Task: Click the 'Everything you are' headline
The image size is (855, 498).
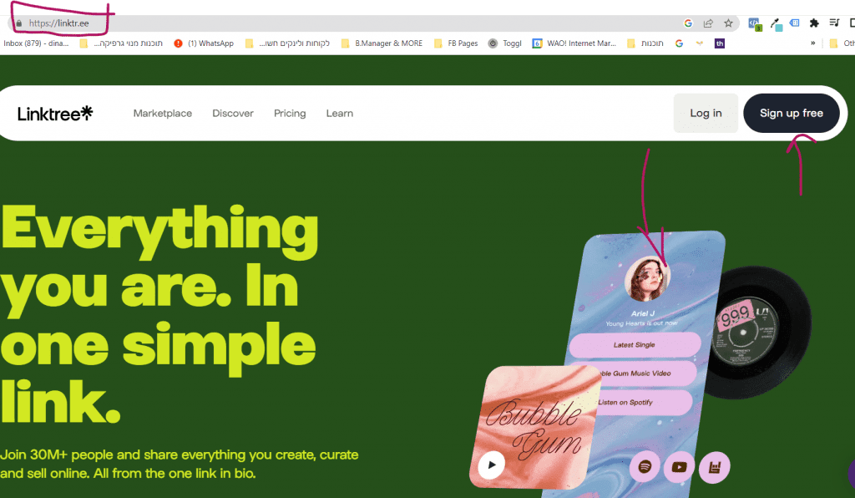Action: click(x=159, y=315)
